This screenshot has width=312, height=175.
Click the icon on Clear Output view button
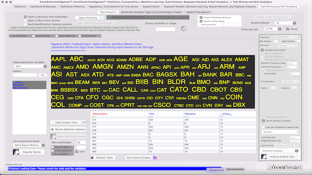tap(84, 122)
